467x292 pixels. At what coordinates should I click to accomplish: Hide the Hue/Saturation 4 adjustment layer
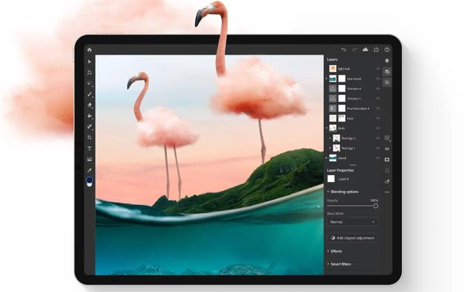click(x=378, y=109)
